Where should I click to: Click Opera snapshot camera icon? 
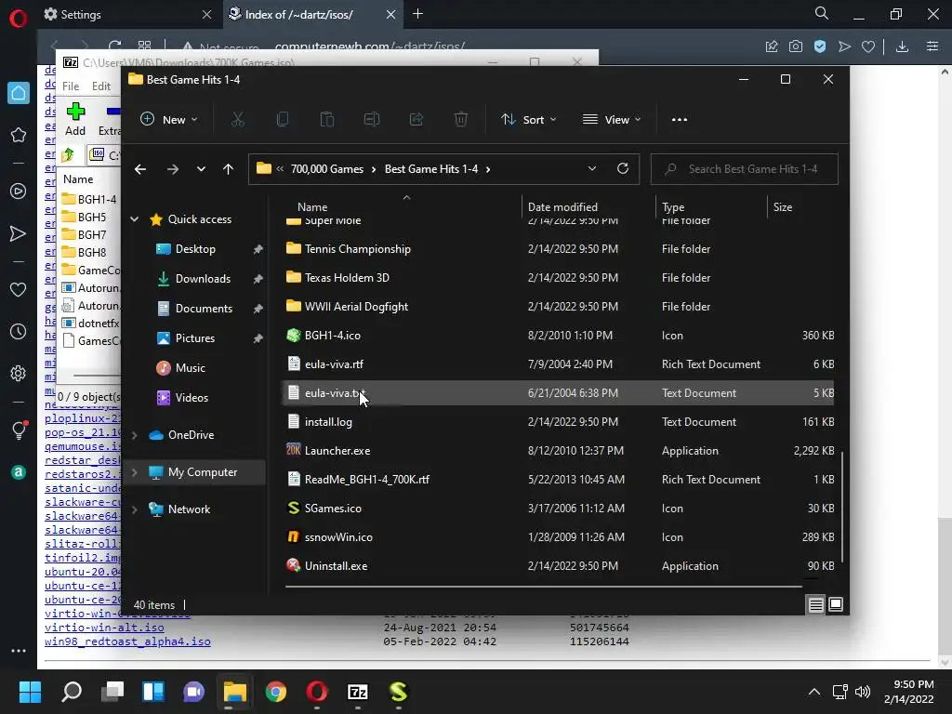[x=796, y=46]
